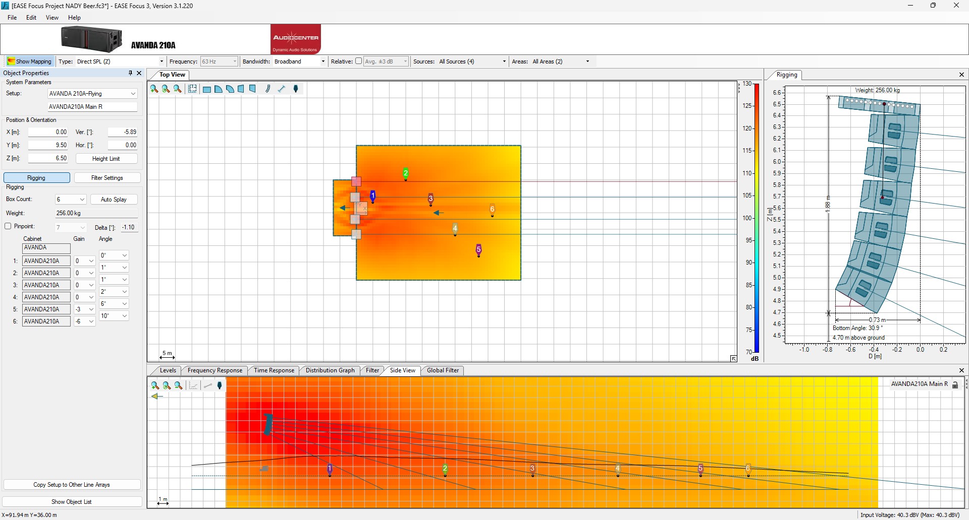Switch to the Global Filter tab
The image size is (969, 520).
pyautogui.click(x=443, y=370)
